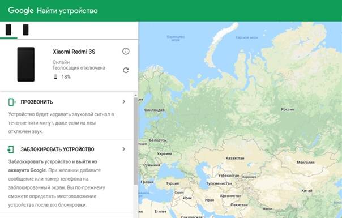Click the ЗАБЛОКИРОВАТЬ УСТРОЙСТВО action label
This screenshot has height=218, width=342.
[x=57, y=149]
